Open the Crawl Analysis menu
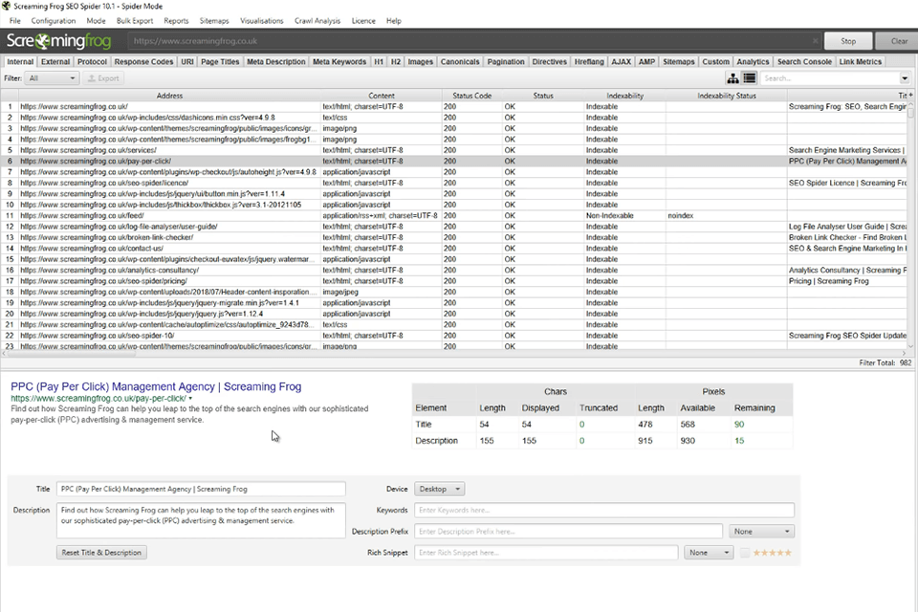The image size is (918, 612). [317, 20]
